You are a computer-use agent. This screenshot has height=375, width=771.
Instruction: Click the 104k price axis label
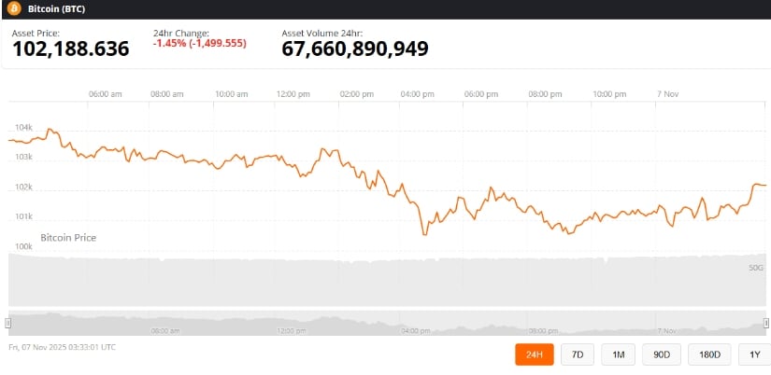tap(23, 127)
